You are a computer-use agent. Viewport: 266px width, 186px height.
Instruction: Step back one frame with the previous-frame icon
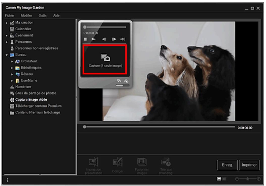104,39
